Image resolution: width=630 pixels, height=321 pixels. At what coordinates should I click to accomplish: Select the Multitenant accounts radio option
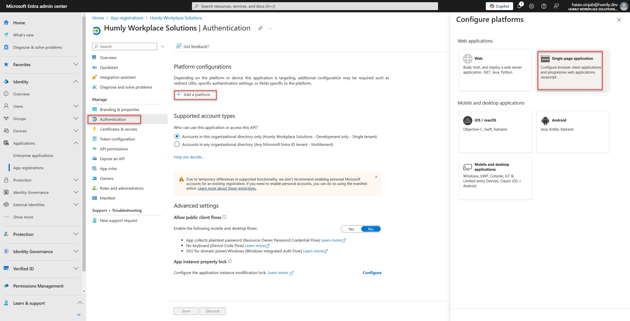177,144
